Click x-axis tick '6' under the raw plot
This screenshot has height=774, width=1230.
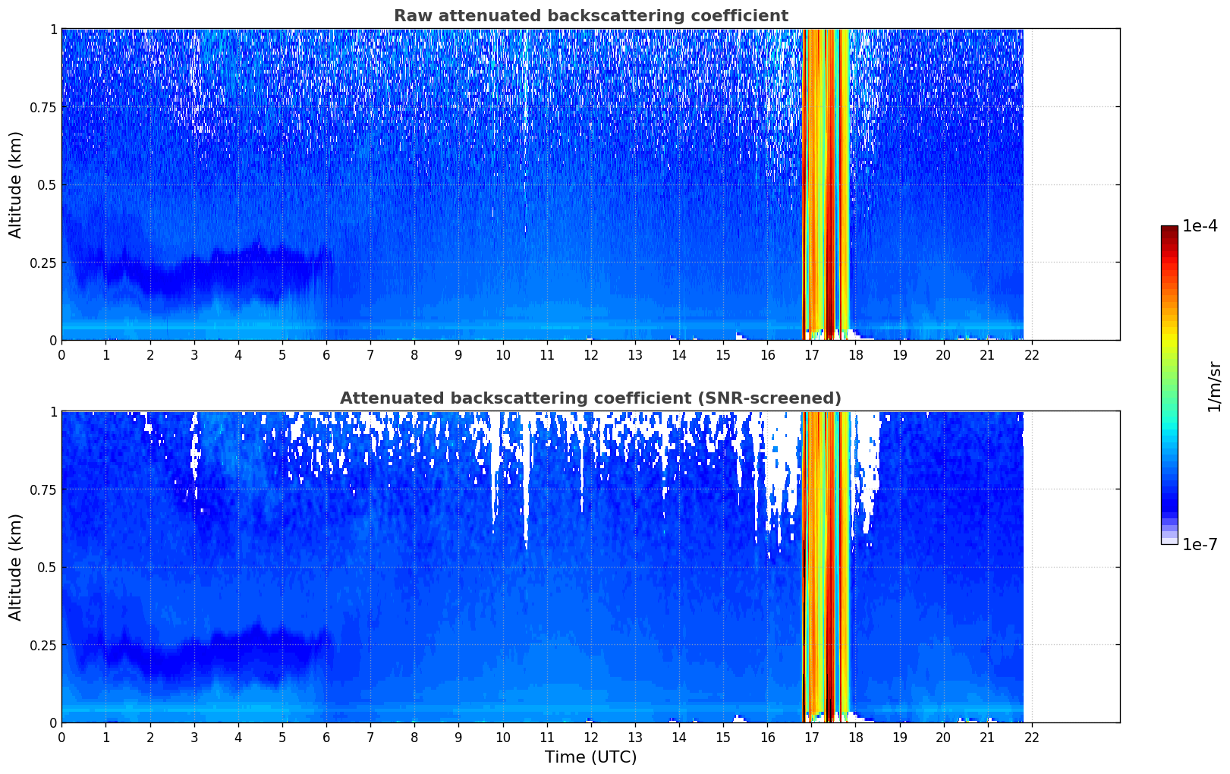coord(326,354)
